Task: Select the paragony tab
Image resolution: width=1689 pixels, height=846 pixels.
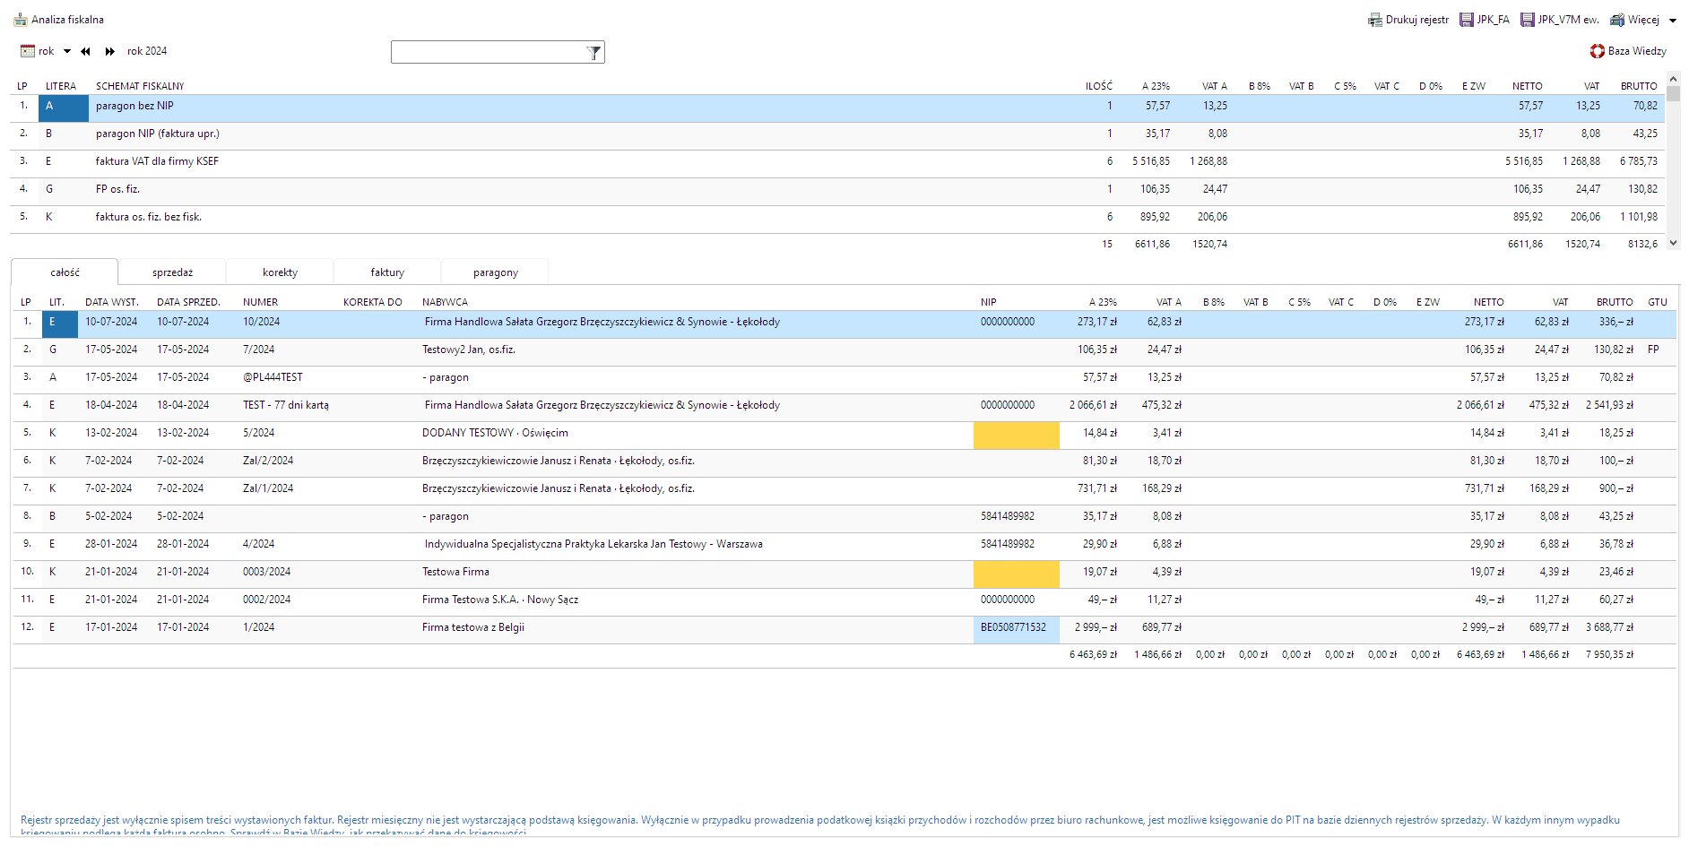Action: [495, 272]
